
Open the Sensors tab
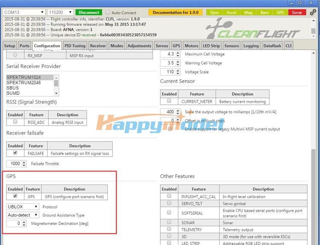pyautogui.click(x=232, y=46)
